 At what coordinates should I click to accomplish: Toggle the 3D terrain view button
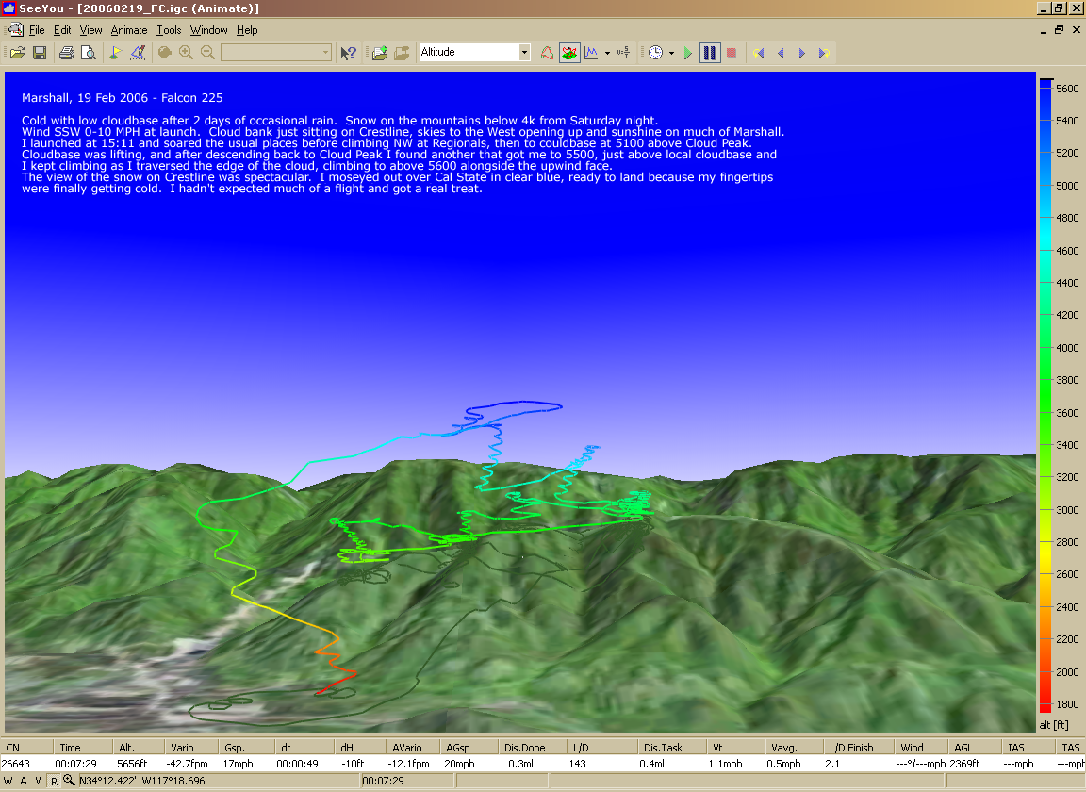tap(569, 53)
